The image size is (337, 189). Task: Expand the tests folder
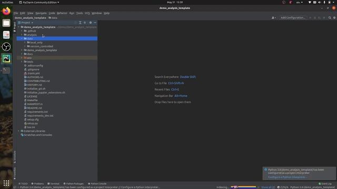coord(22,62)
